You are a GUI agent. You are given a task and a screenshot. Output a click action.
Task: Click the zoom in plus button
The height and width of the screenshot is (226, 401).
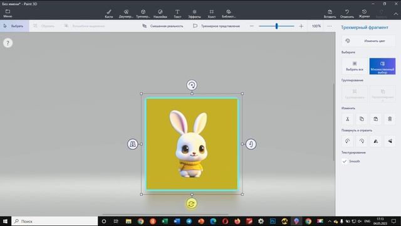pos(301,26)
